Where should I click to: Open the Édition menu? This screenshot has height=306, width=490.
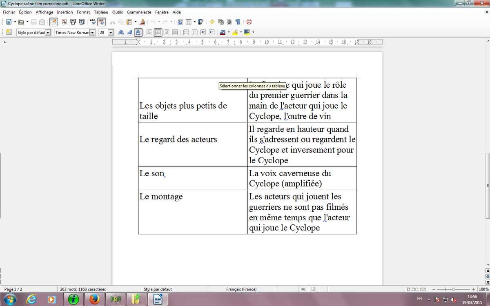pos(25,12)
